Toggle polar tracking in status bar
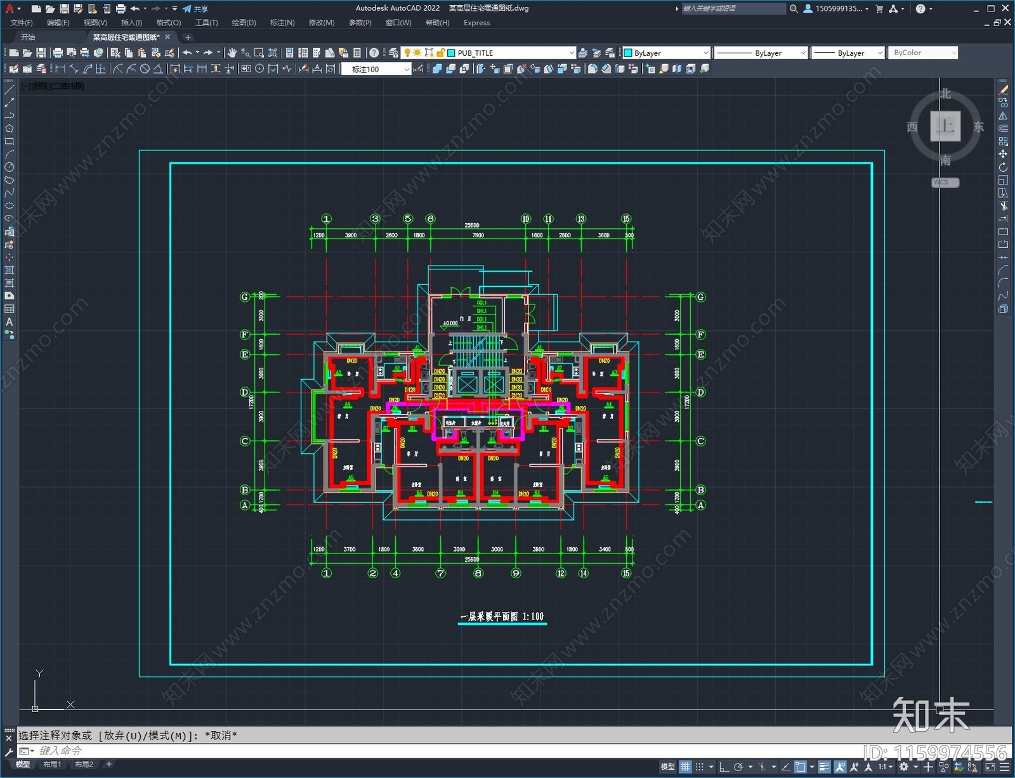The image size is (1015, 778). point(738,767)
